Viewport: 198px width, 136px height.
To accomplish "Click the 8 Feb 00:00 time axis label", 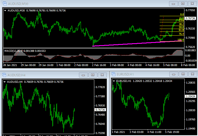I will click(x=188, y=65).
